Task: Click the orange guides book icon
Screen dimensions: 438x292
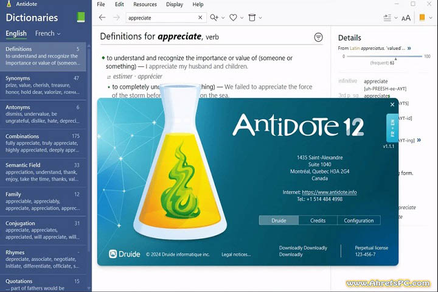Action: pos(422,18)
